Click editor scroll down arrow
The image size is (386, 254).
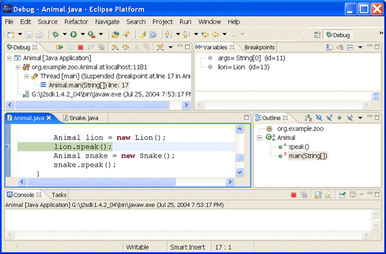[x=239, y=172]
